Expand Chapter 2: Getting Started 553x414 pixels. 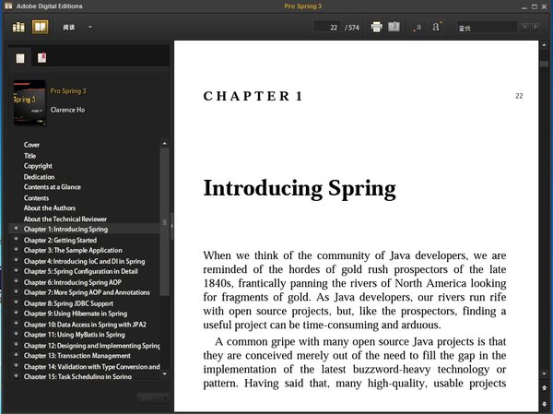click(16, 240)
